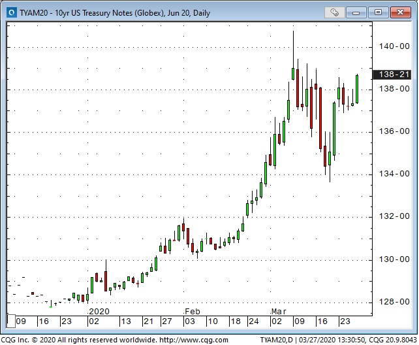Click the date label 09 at the left end of the time axis
The width and height of the screenshot is (419, 345).
pyautogui.click(x=21, y=321)
